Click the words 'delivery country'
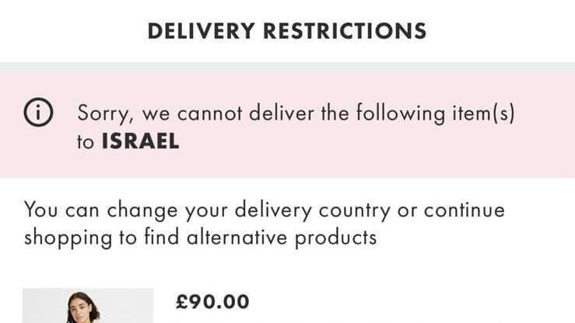 [x=313, y=210]
